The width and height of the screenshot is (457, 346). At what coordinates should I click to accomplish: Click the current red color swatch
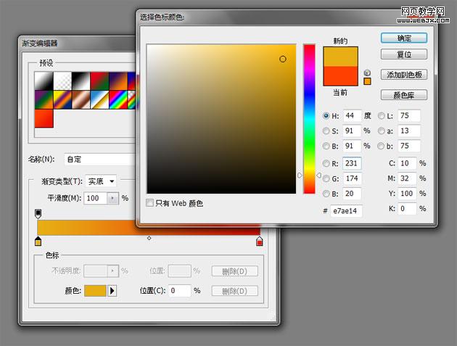[x=340, y=75]
